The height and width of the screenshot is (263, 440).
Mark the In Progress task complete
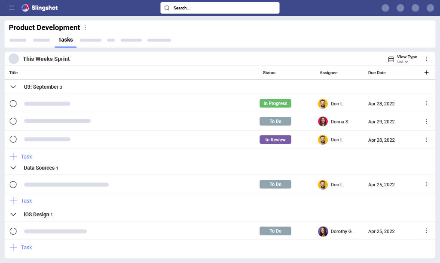click(13, 104)
